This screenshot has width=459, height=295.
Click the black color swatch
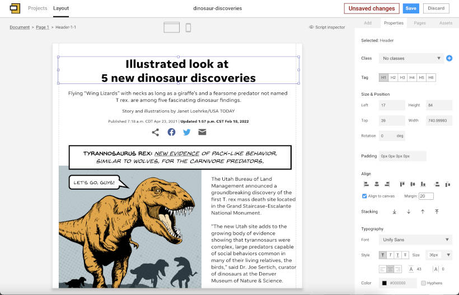coord(385,283)
